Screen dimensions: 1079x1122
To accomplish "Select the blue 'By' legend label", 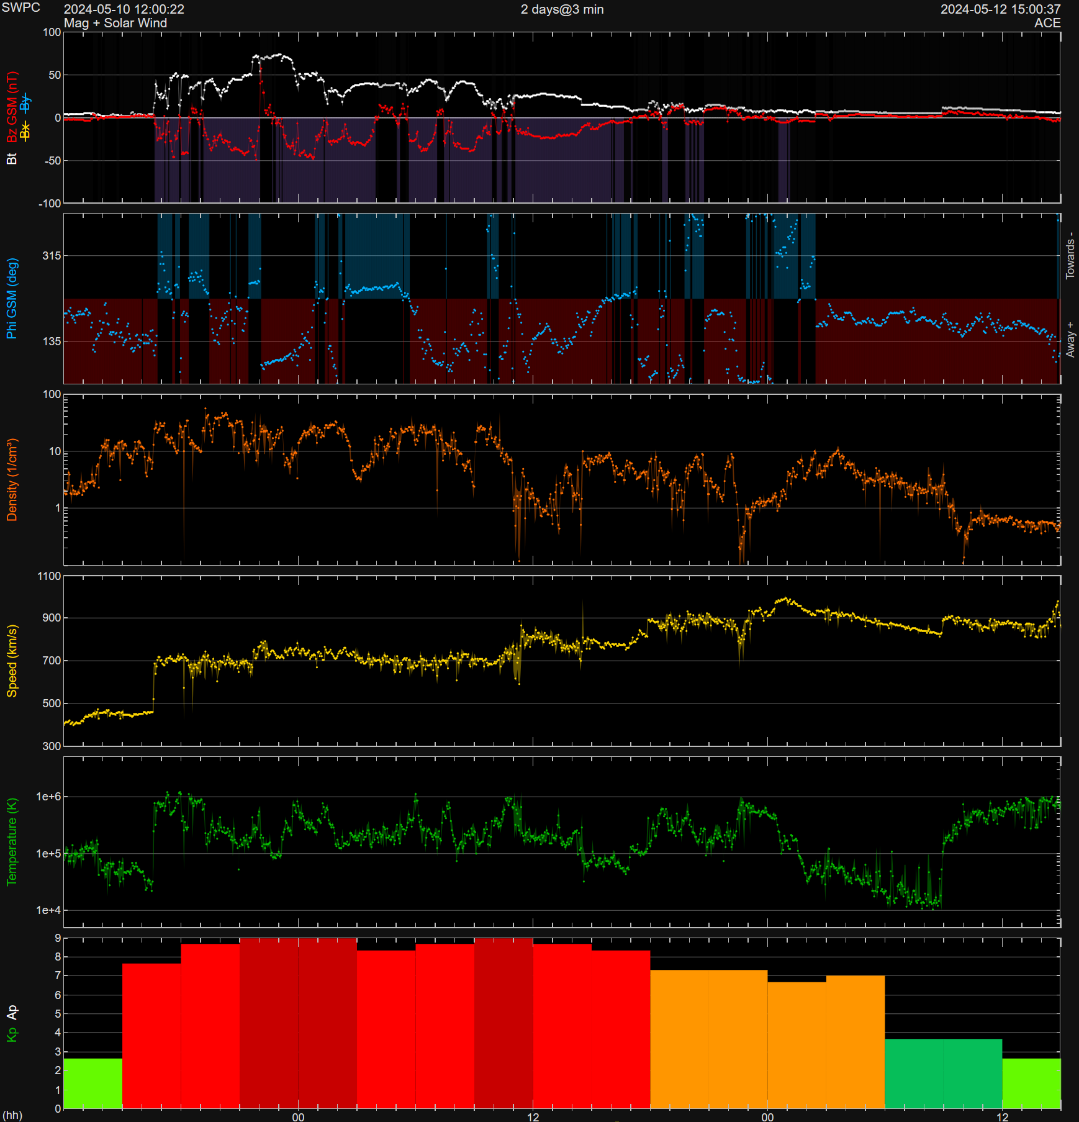I will (25, 103).
